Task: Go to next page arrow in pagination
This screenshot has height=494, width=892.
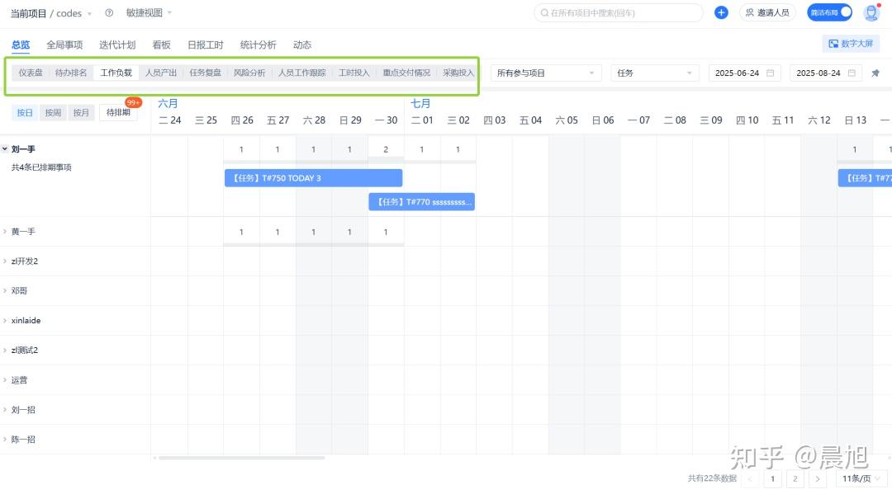Action: pyautogui.click(x=818, y=478)
